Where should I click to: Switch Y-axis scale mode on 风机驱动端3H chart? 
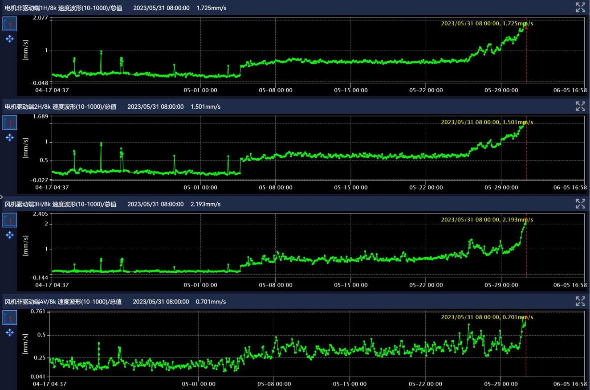click(x=9, y=220)
